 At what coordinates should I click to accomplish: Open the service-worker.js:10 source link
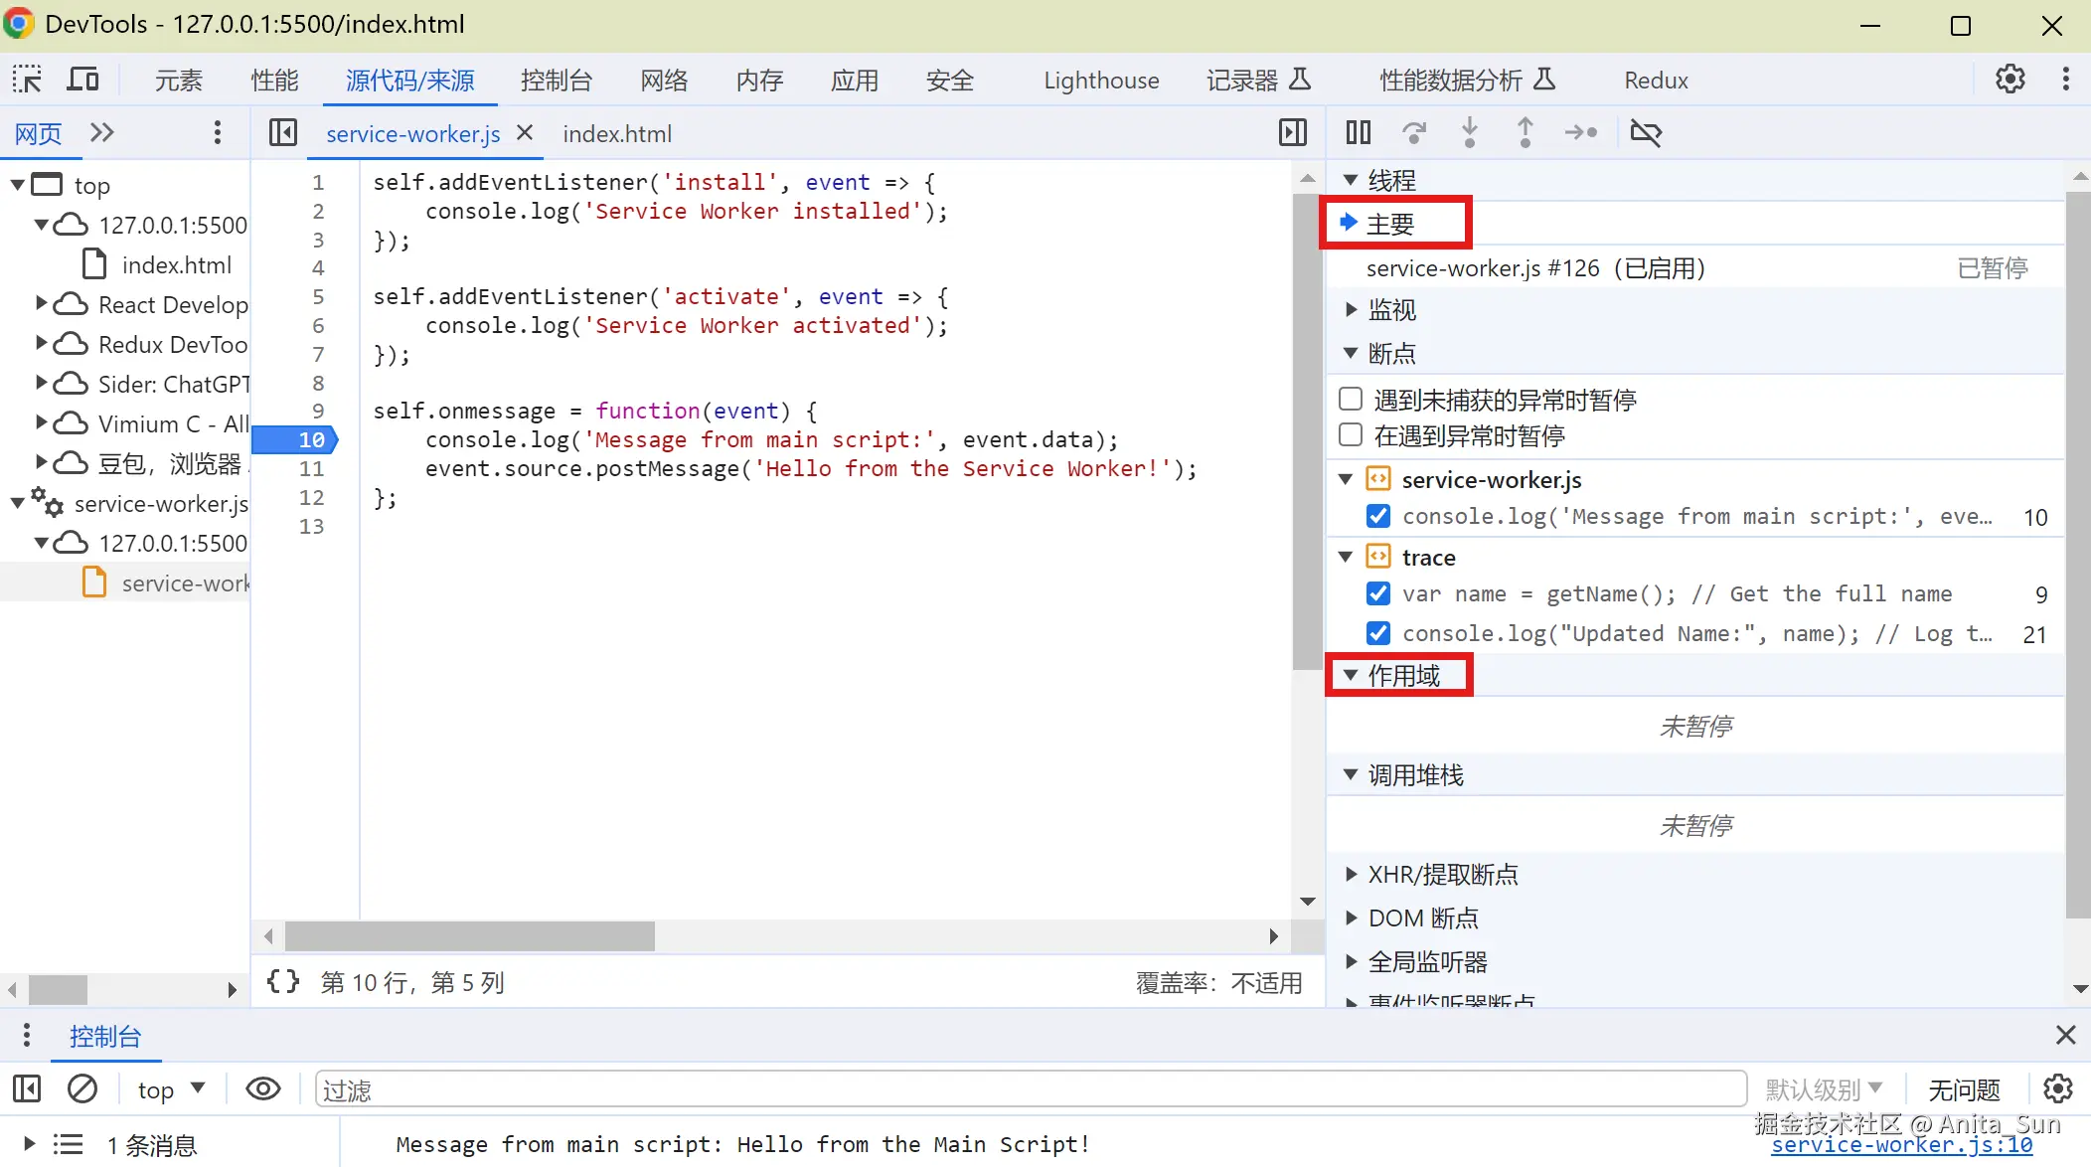(1901, 1145)
